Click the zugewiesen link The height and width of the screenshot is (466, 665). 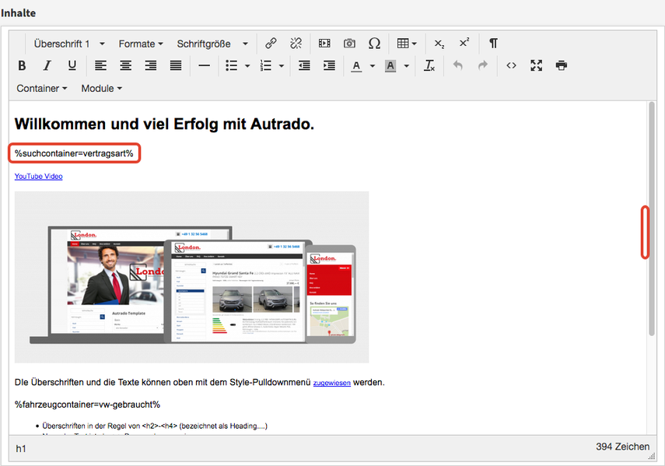(x=331, y=383)
